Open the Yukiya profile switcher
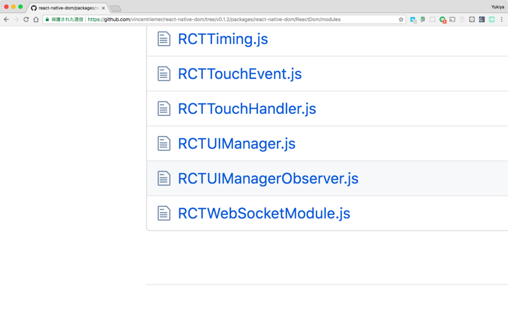This screenshot has width=508, height=309. coord(497,7)
